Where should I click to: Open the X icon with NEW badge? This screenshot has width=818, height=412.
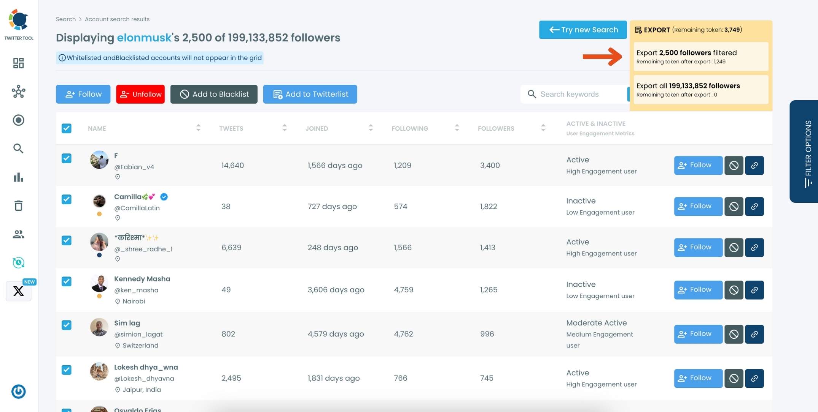coord(18,291)
